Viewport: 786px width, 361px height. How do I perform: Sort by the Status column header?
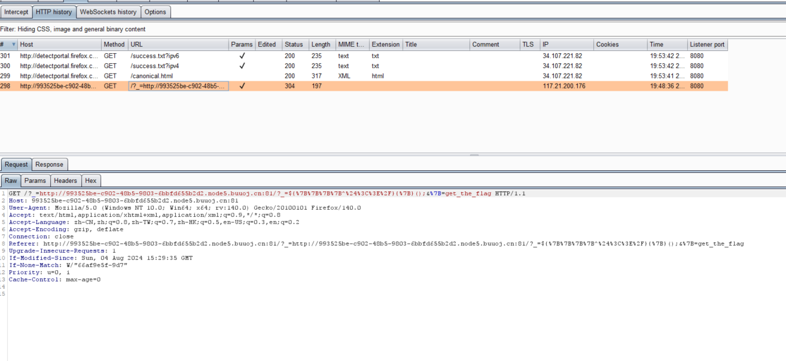[x=295, y=44]
